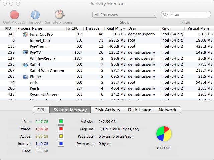Click the 2.47 GB free memory value

tap(42, 122)
